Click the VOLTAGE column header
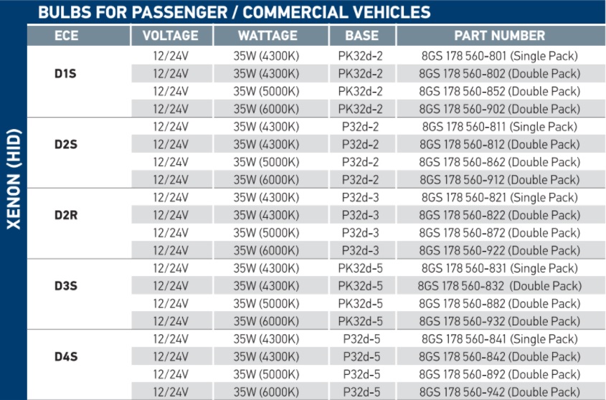 171,36
